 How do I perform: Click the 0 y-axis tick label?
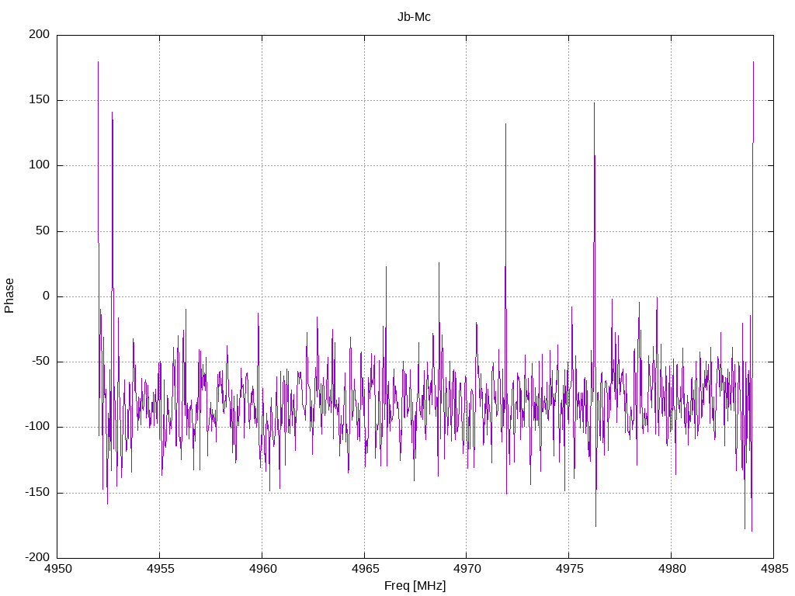46,296
